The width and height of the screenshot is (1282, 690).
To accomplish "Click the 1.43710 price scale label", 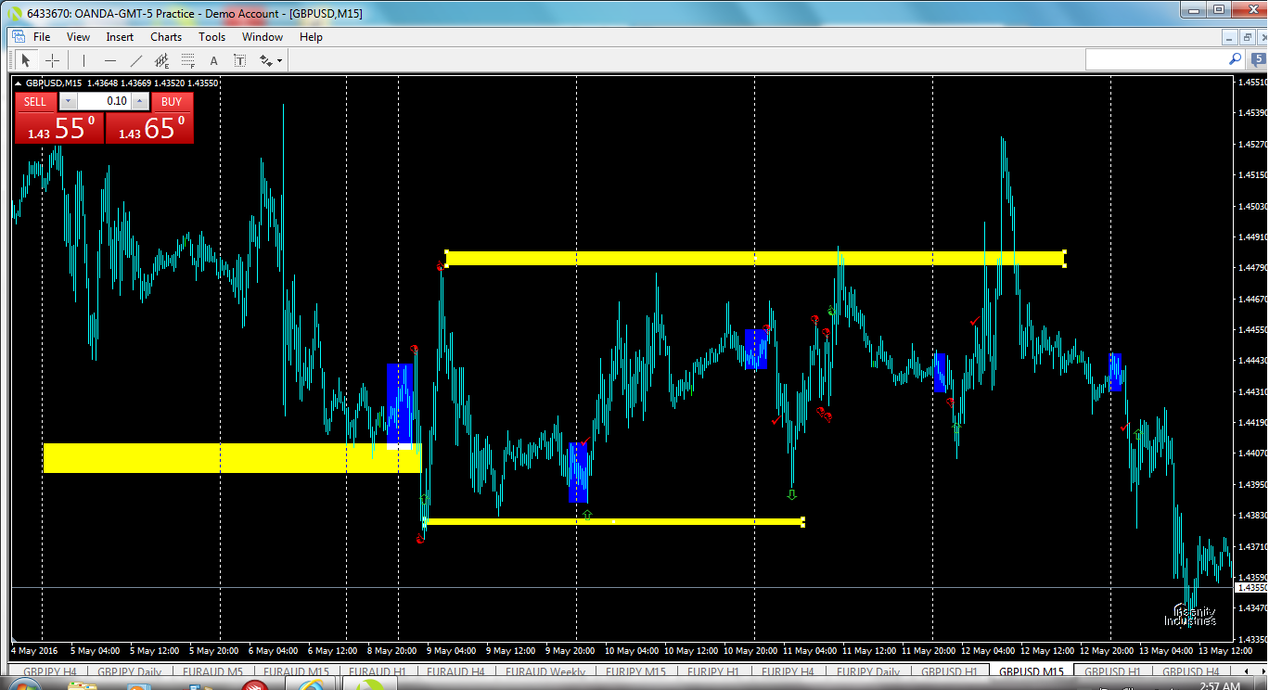I will [1253, 546].
